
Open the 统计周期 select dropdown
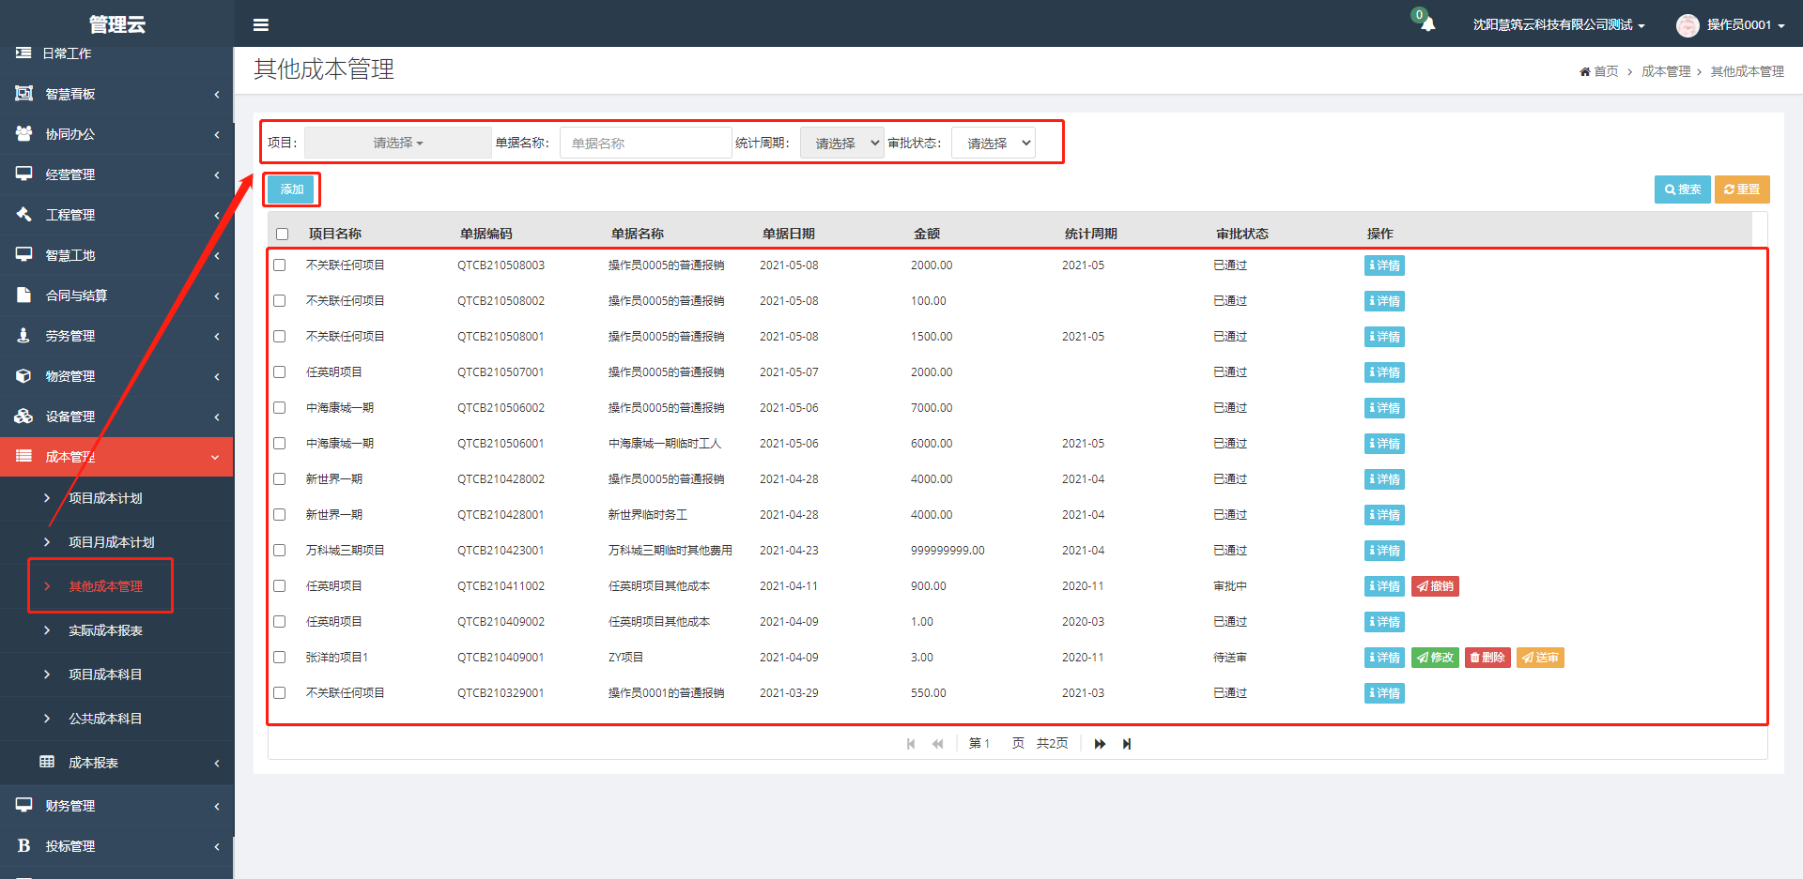(x=841, y=143)
